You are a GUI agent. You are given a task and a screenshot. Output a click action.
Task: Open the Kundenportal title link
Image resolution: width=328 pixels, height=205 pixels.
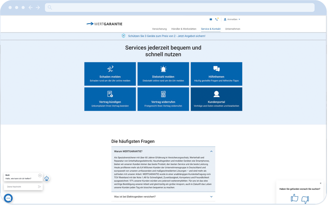[216, 102]
